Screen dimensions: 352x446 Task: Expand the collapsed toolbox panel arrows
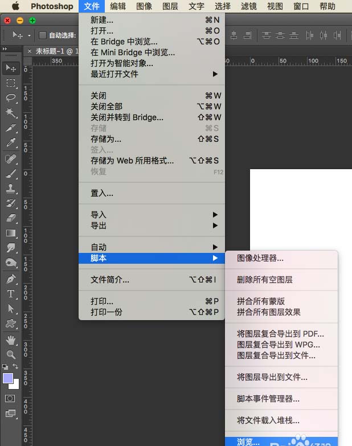pos(5,49)
